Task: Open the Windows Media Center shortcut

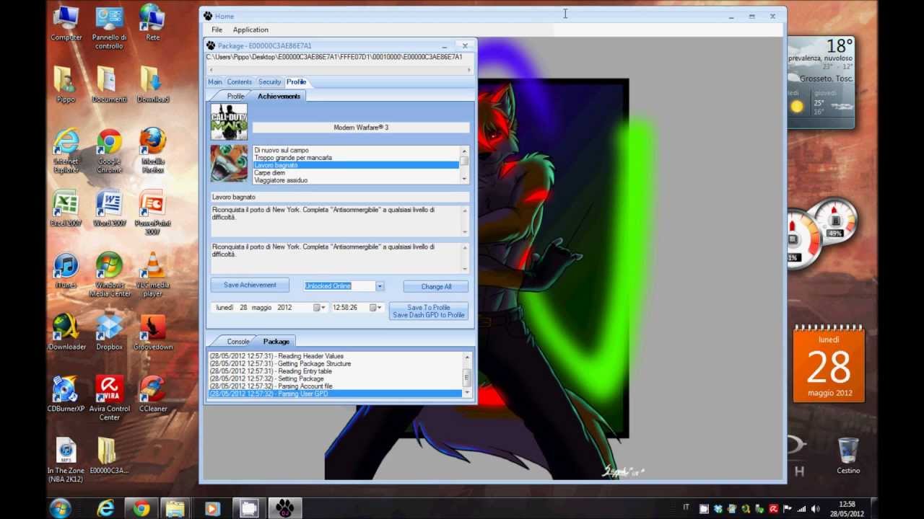Action: pyautogui.click(x=109, y=275)
